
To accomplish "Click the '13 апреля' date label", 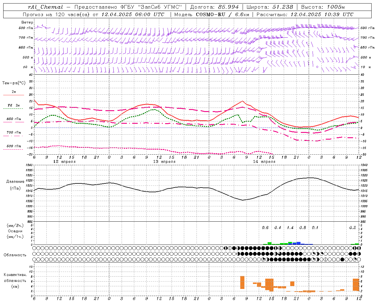I will coord(164,162).
